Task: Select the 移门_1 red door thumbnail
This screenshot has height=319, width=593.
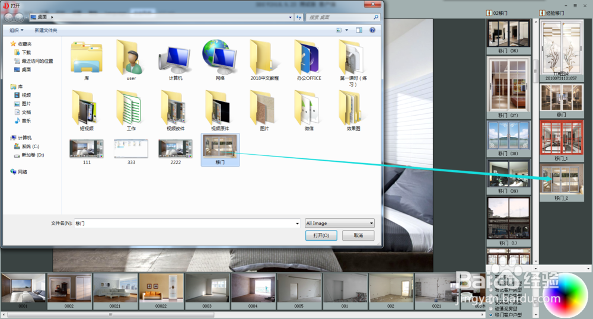Action: pyautogui.click(x=561, y=141)
